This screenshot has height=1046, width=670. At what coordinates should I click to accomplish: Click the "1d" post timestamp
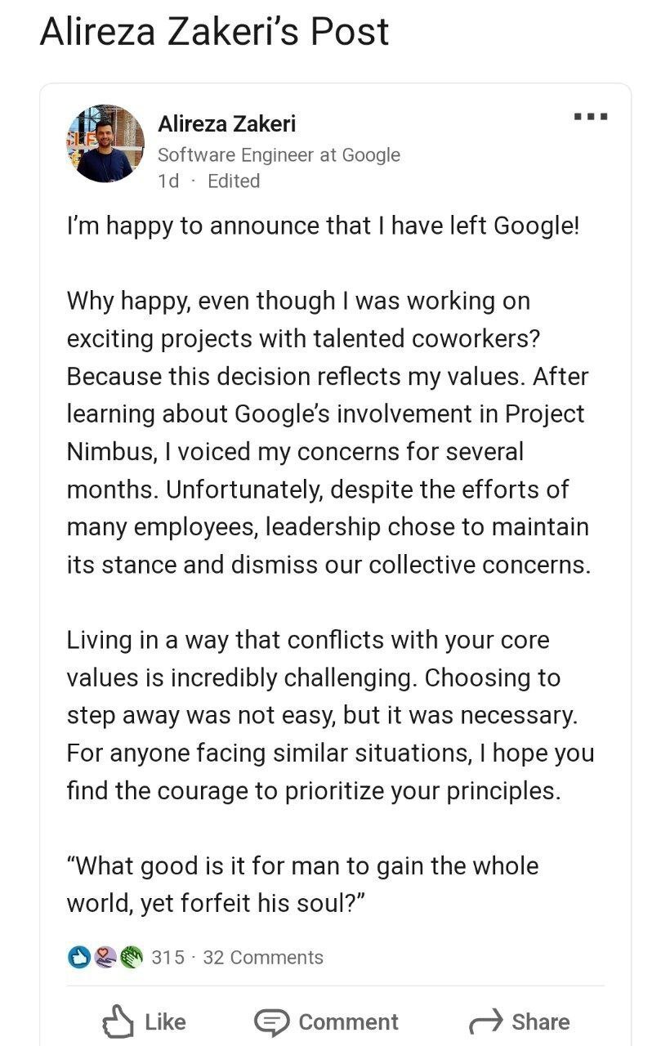point(167,181)
